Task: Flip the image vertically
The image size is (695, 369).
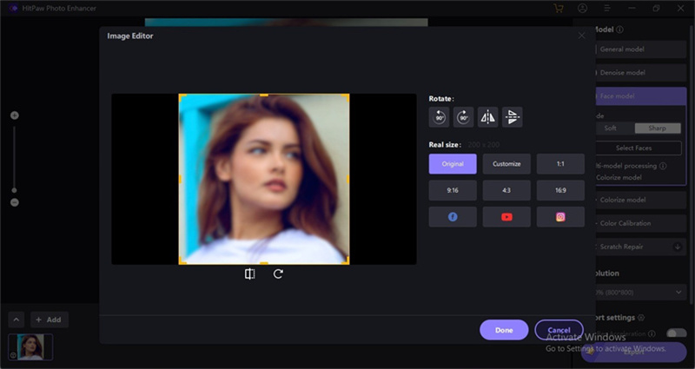Action: pos(513,117)
